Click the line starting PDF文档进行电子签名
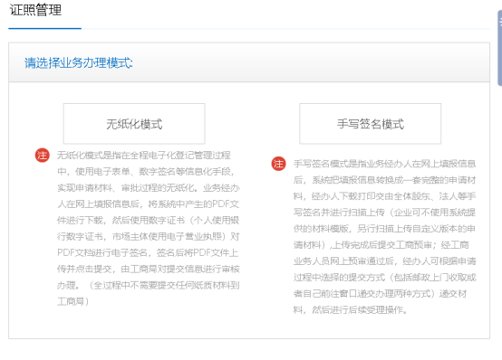Screen dimensions: 502x360 tap(148, 253)
